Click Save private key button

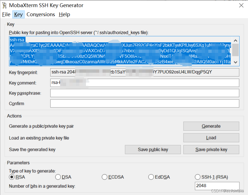click(211, 150)
